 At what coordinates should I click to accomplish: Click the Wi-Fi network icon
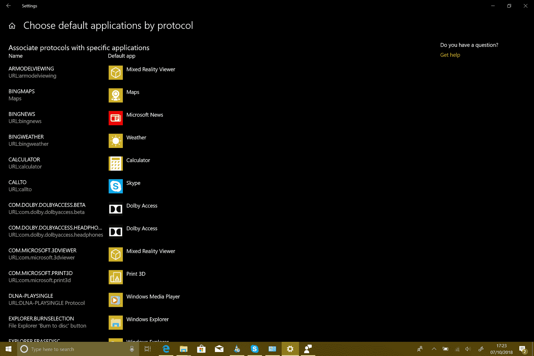click(457, 349)
